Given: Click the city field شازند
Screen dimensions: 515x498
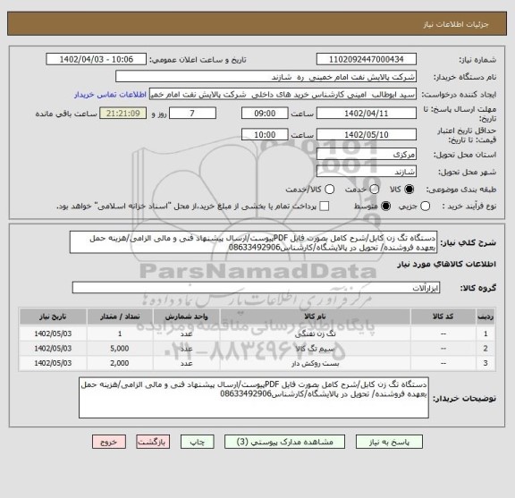Looking at the screenshot, I should pos(367,172).
